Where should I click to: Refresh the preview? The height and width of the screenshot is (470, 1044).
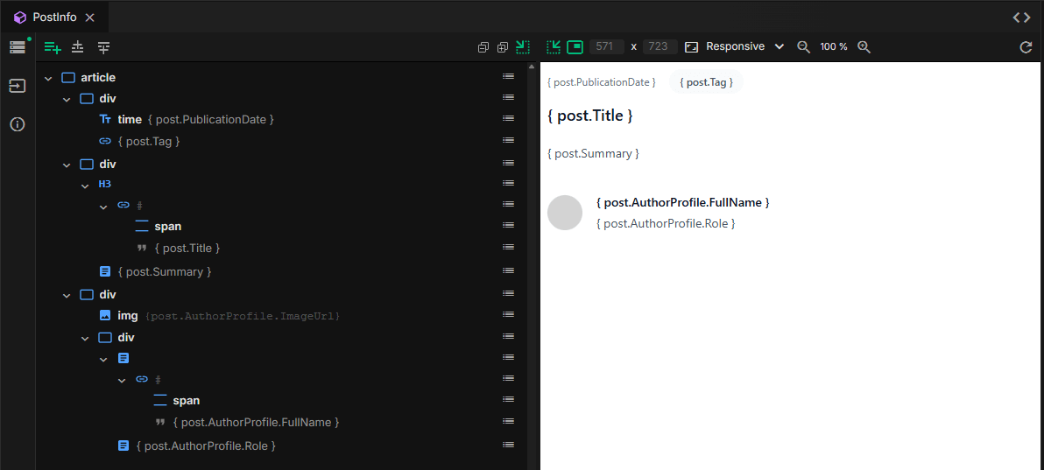[x=1026, y=46]
